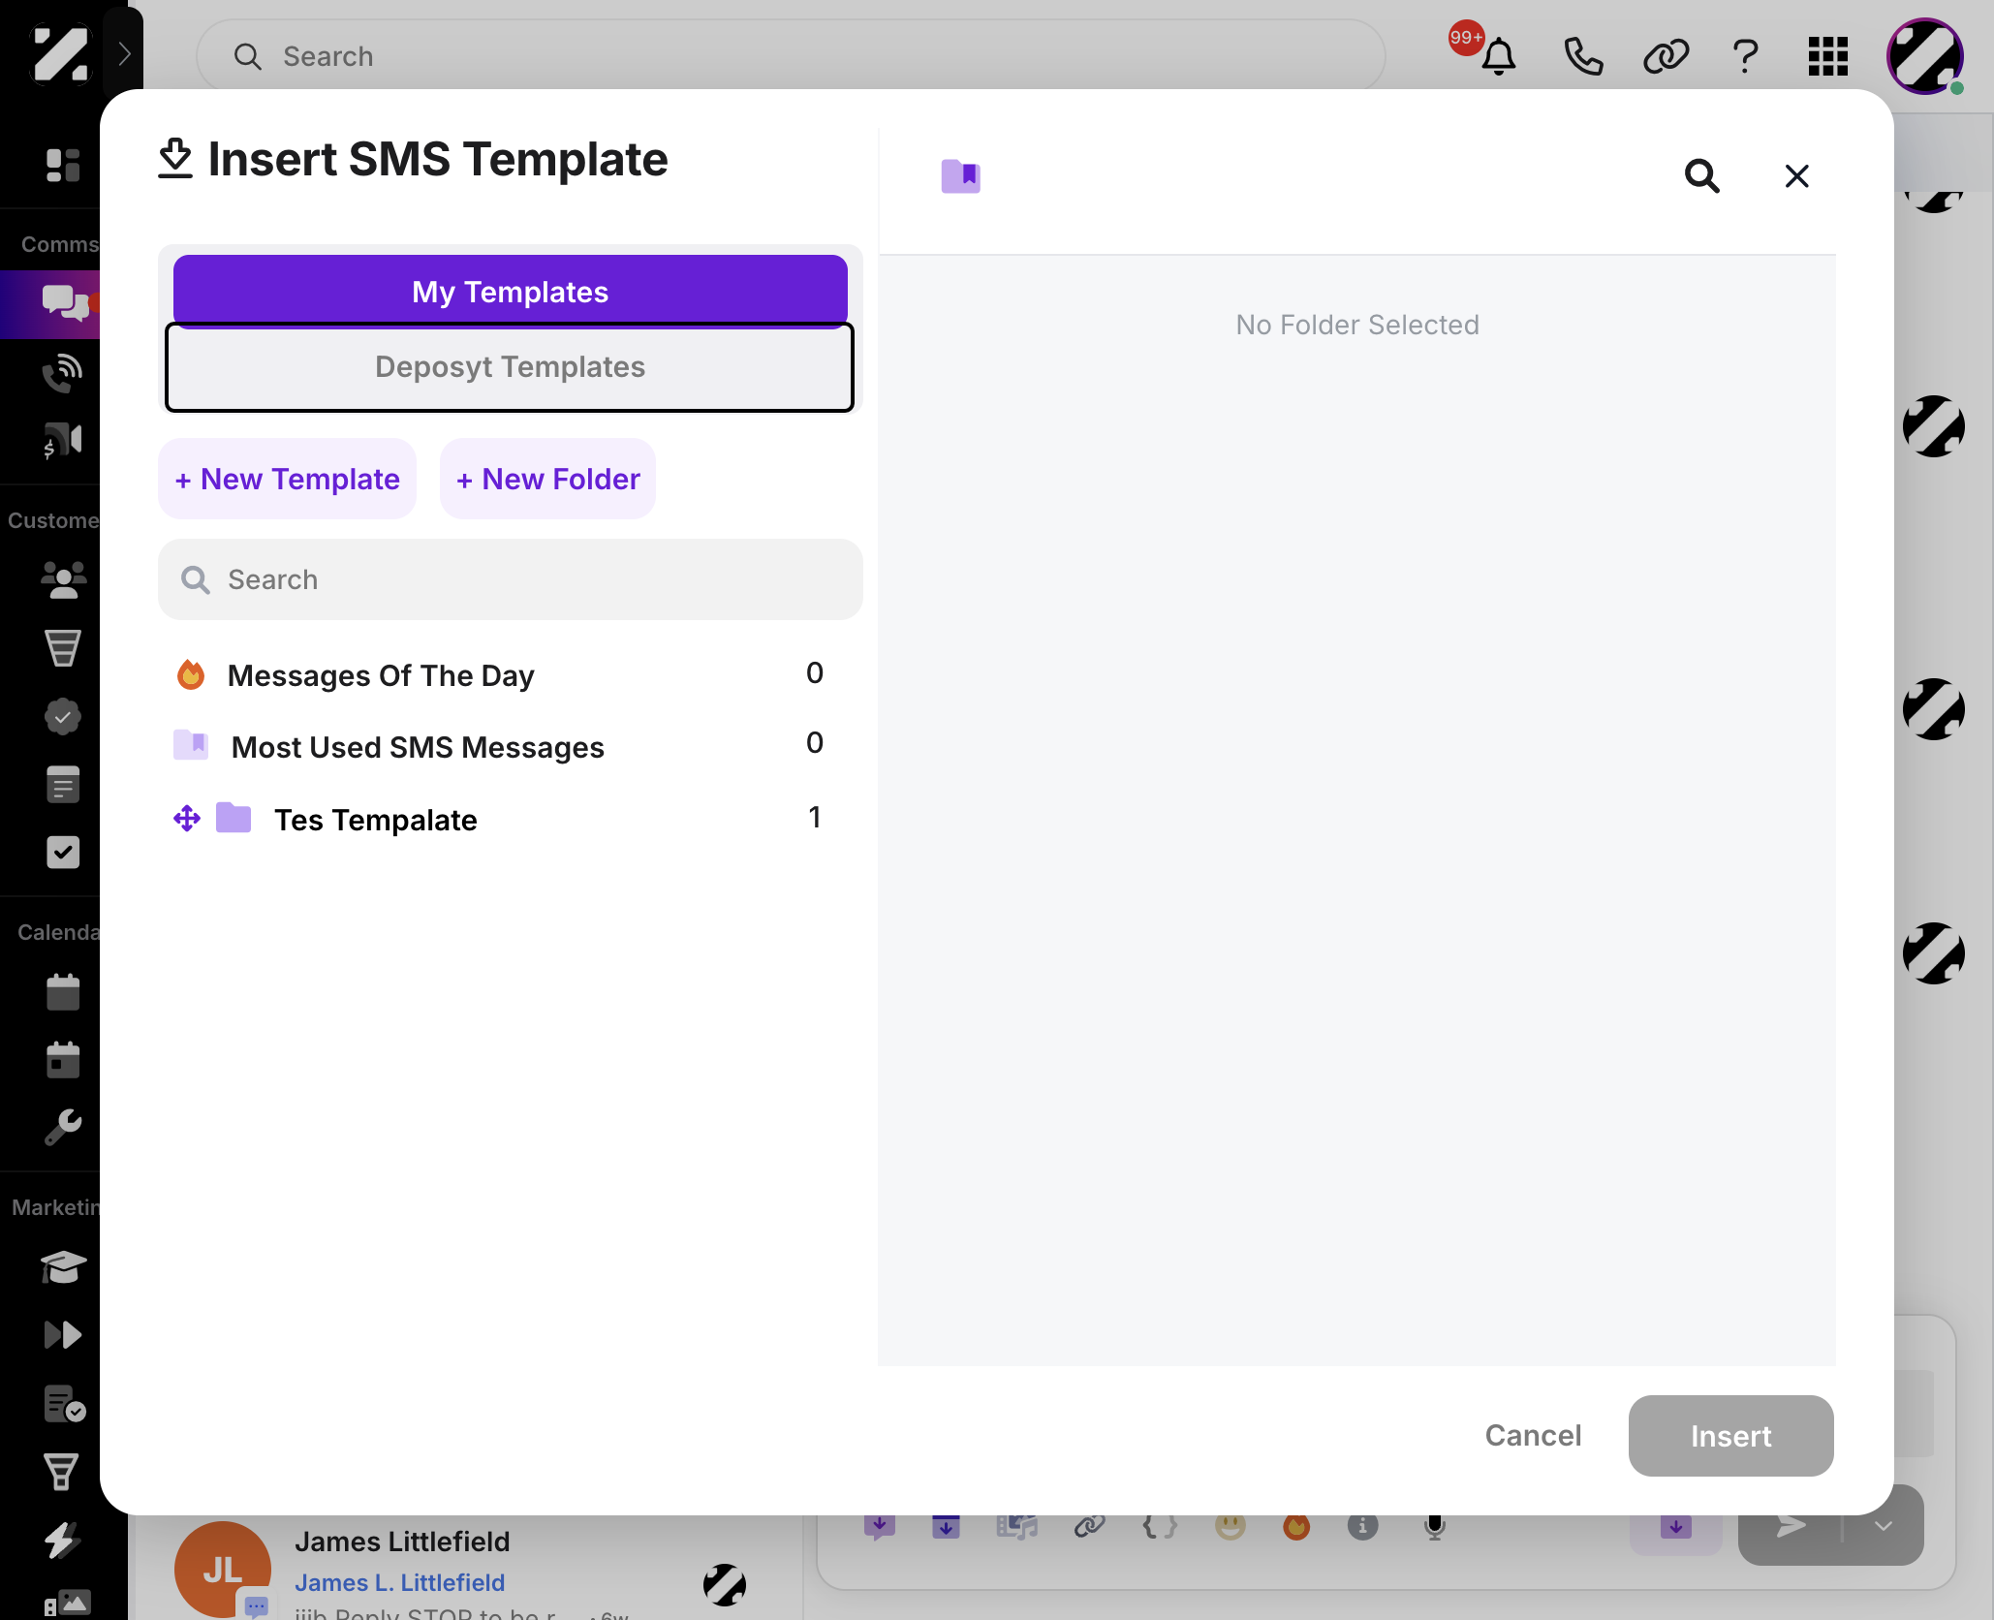Image resolution: width=1994 pixels, height=1620 pixels.
Task: Click the Insert button
Action: coord(1730,1435)
